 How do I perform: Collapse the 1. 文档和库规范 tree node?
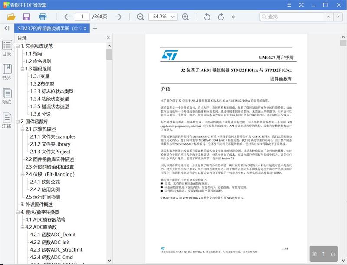18,46
